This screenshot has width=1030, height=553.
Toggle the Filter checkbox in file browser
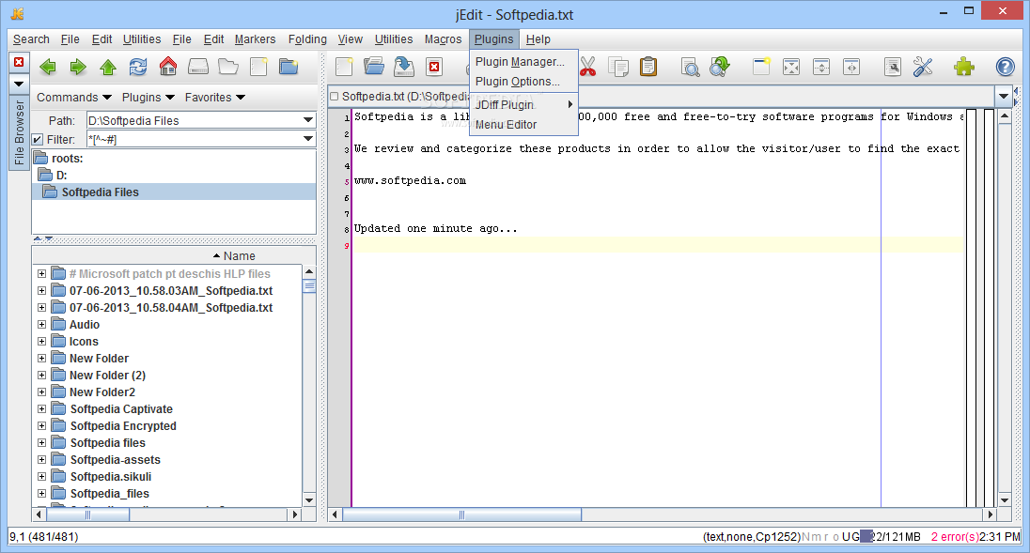[x=38, y=139]
